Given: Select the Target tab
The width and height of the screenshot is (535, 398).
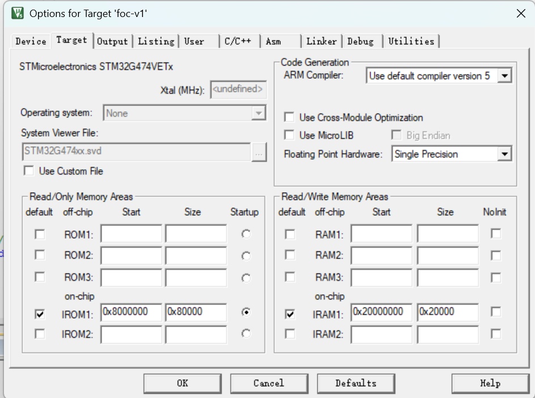Looking at the screenshot, I should (x=71, y=40).
